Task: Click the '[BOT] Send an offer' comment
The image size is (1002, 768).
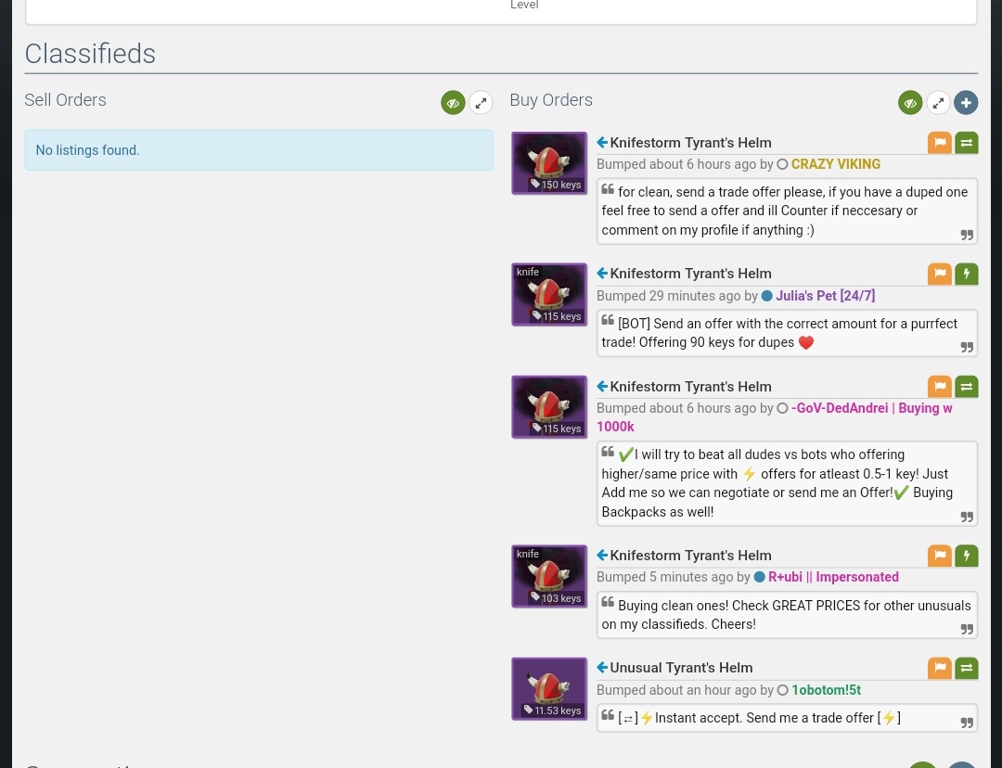Action: pyautogui.click(x=788, y=333)
